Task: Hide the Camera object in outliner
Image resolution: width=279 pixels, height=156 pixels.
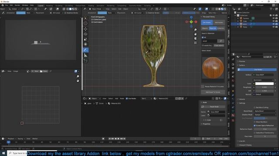Action: click(x=274, y=18)
